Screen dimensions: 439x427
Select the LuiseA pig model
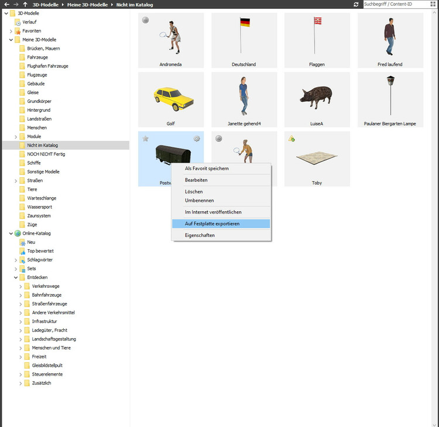point(317,99)
